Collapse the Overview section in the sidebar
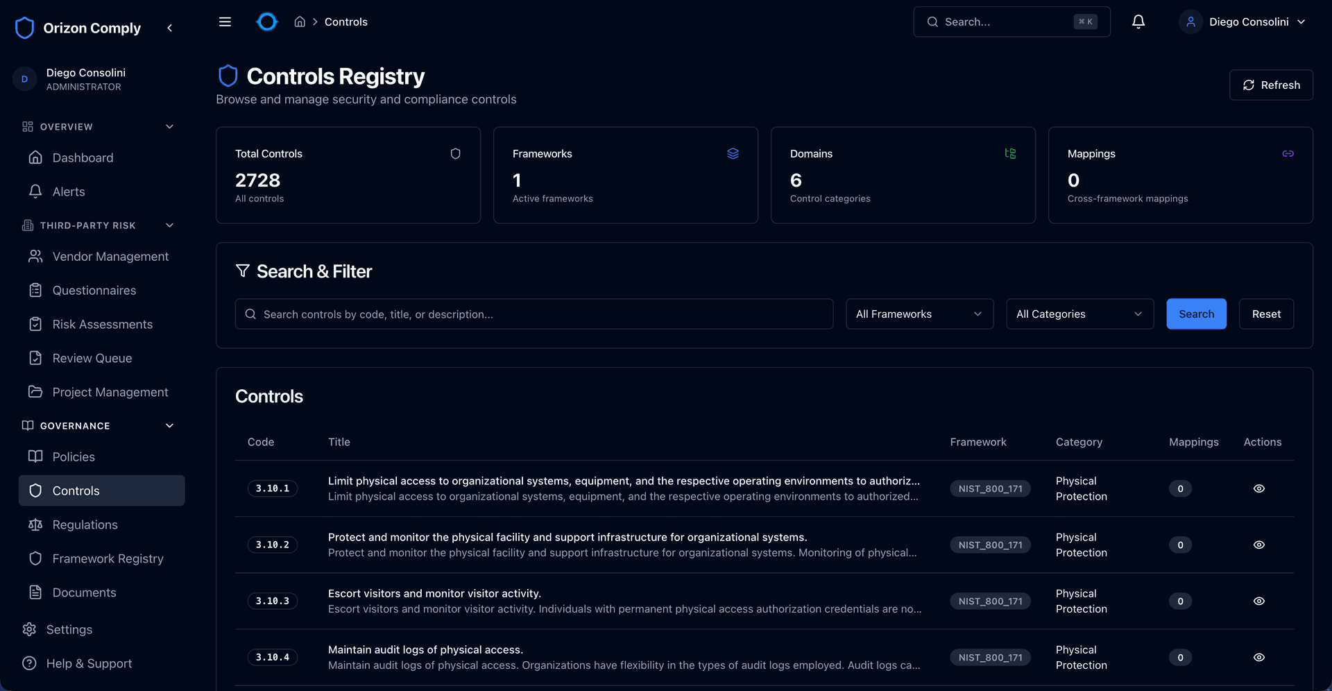 (x=170, y=126)
